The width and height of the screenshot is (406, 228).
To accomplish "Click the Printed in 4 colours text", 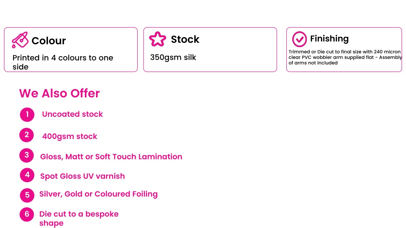I will click(x=63, y=62).
